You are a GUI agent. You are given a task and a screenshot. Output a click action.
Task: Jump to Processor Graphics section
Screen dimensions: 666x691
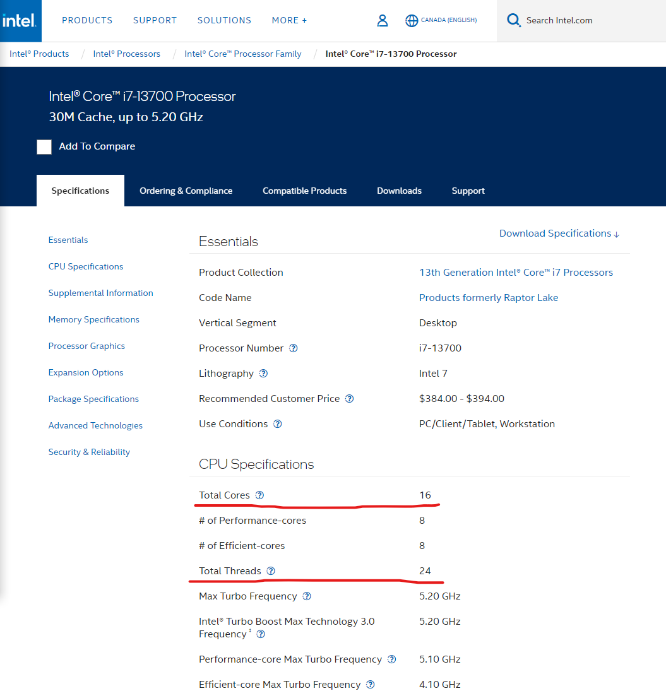point(87,346)
